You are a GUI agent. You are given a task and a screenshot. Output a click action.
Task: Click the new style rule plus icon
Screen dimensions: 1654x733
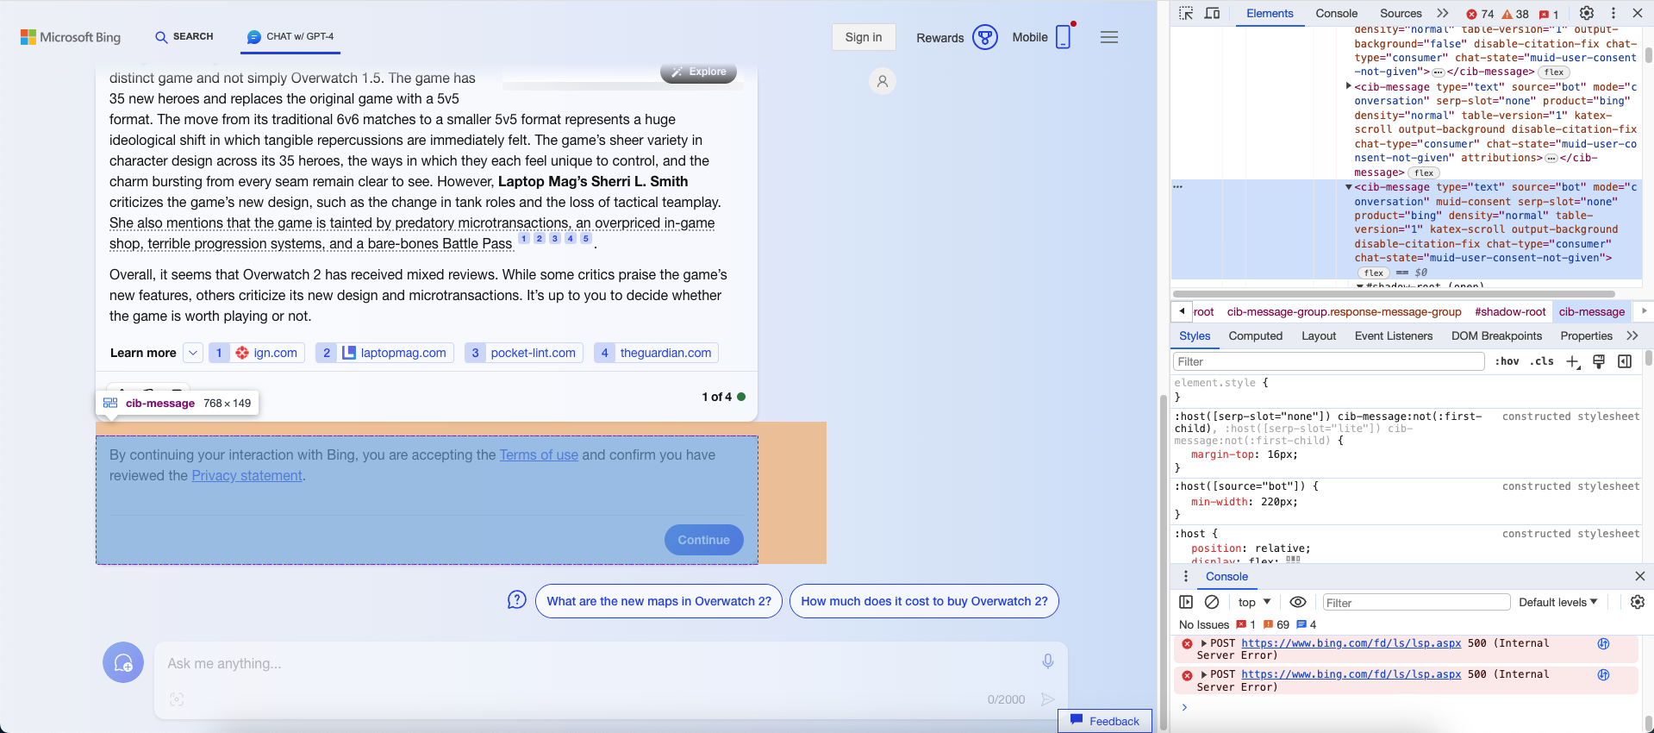pyautogui.click(x=1572, y=362)
